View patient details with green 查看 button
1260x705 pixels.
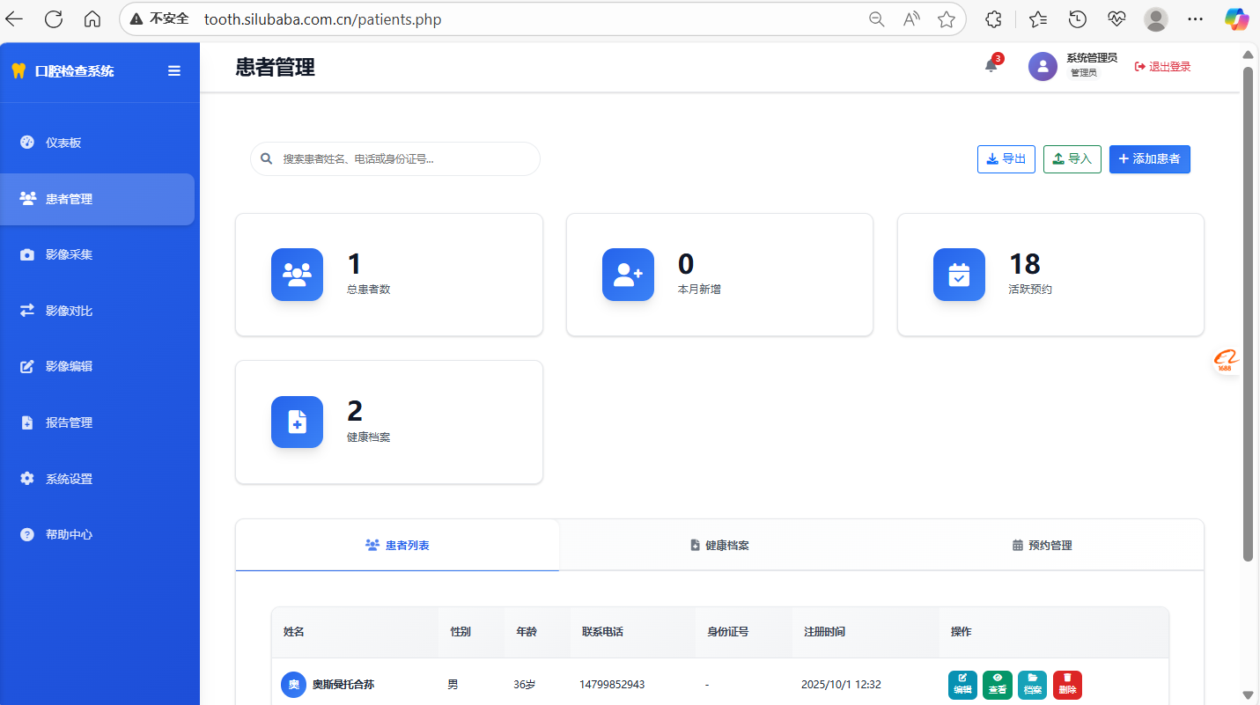coord(997,685)
